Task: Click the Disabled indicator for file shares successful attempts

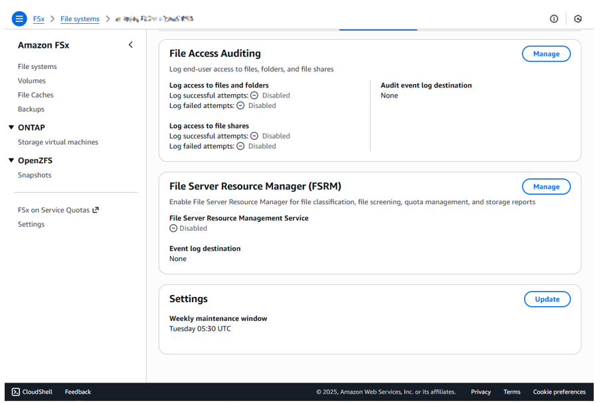Action: pos(254,136)
